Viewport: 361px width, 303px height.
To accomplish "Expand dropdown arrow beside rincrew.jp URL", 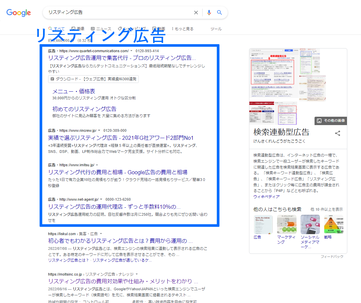I will coord(99,130).
